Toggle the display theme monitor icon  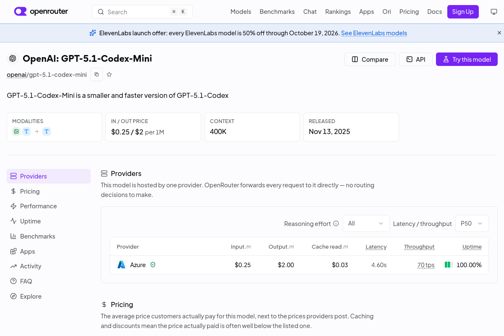pyautogui.click(x=494, y=12)
